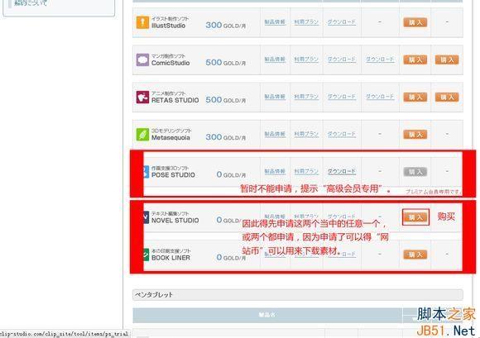This screenshot has height=338, width=480.
Task: Click ComicStudio's first 購入 button
Action: (415, 60)
